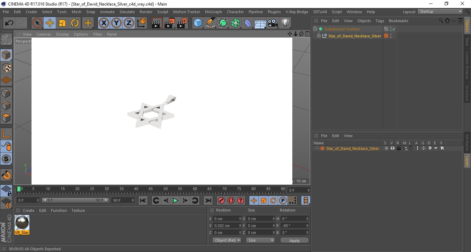The width and height of the screenshot is (471, 252).
Task: Go to start of animation
Action: [x=143, y=200]
